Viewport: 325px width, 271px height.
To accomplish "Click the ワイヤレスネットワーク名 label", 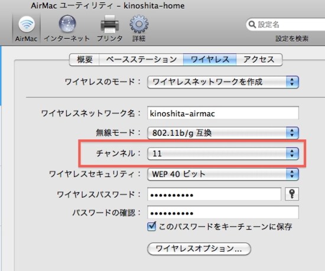I will click(91, 113).
